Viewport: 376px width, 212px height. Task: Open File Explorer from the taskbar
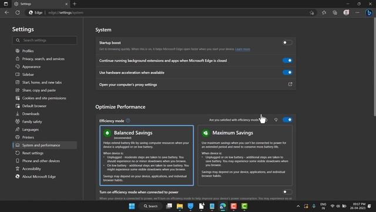pos(180,206)
